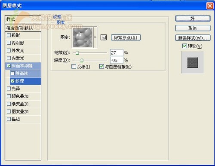Enable the 描边 checkbox
Viewport: 215px width, 166px height.
9,119
